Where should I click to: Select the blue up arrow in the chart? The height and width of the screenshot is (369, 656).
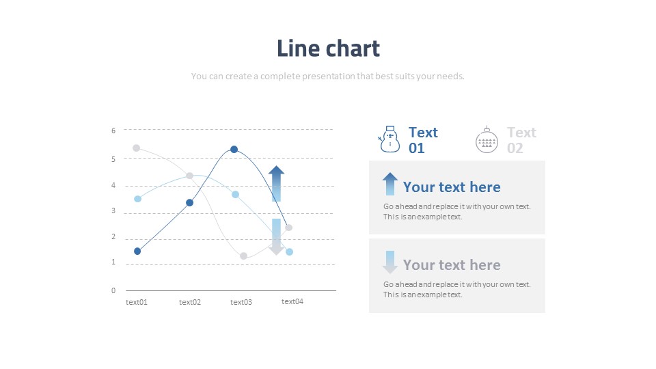(276, 183)
